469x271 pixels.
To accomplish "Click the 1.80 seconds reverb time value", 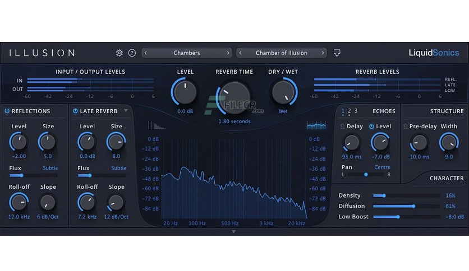I will (234, 122).
